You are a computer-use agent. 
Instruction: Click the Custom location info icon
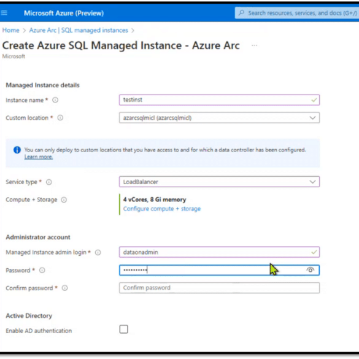point(60,118)
